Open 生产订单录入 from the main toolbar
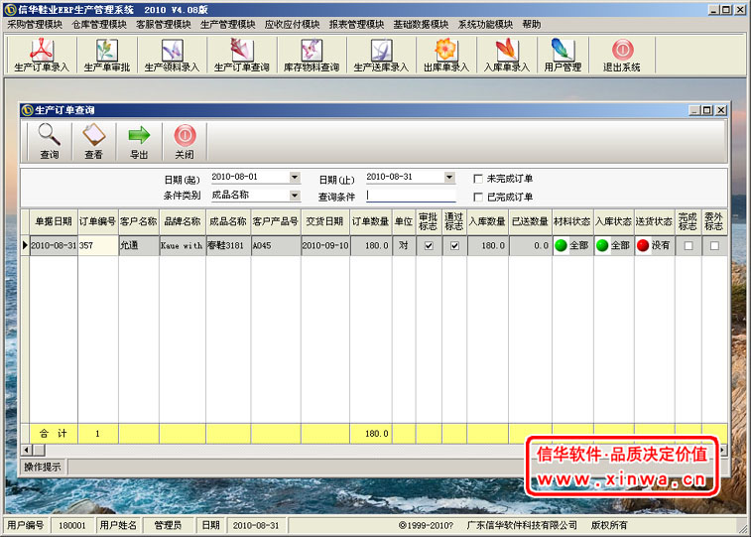The image size is (751, 537). click(x=42, y=55)
